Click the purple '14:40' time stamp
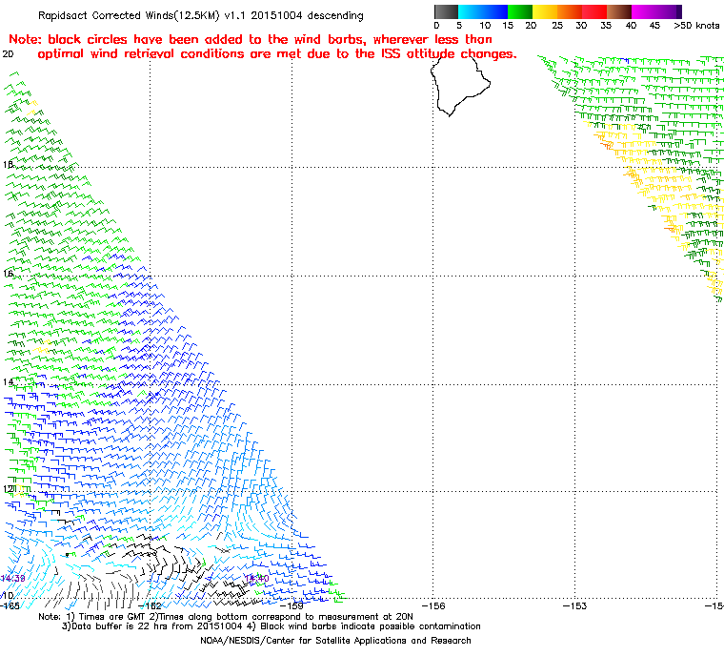This screenshot has width=724, height=656. coord(256,579)
